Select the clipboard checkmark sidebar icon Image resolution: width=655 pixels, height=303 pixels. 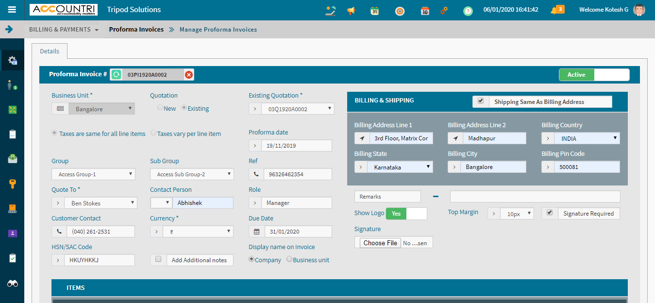click(13, 258)
